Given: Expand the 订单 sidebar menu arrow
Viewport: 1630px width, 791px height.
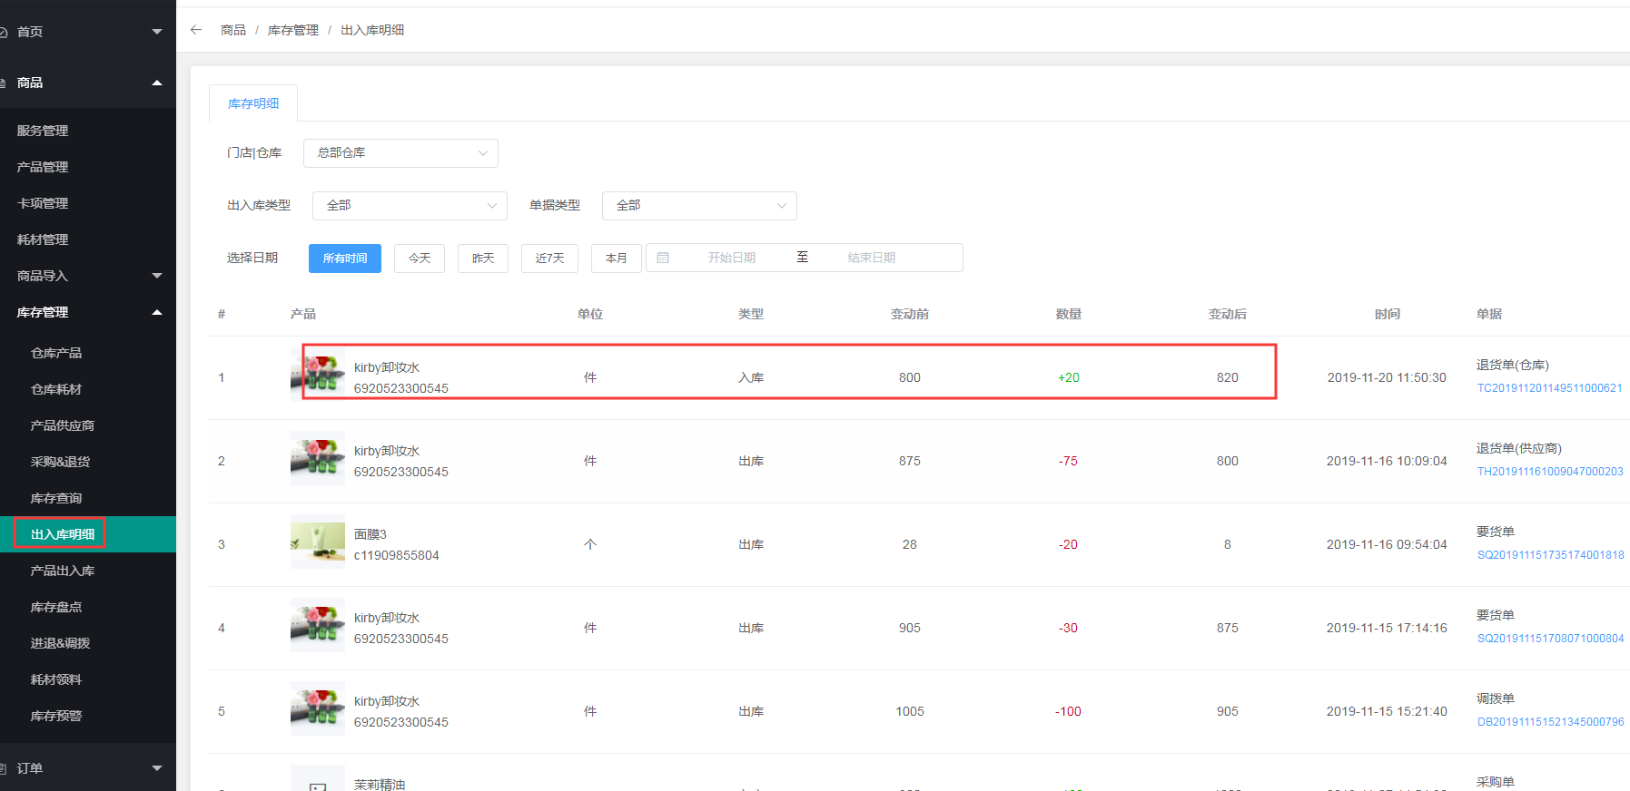Looking at the screenshot, I should pos(157,768).
